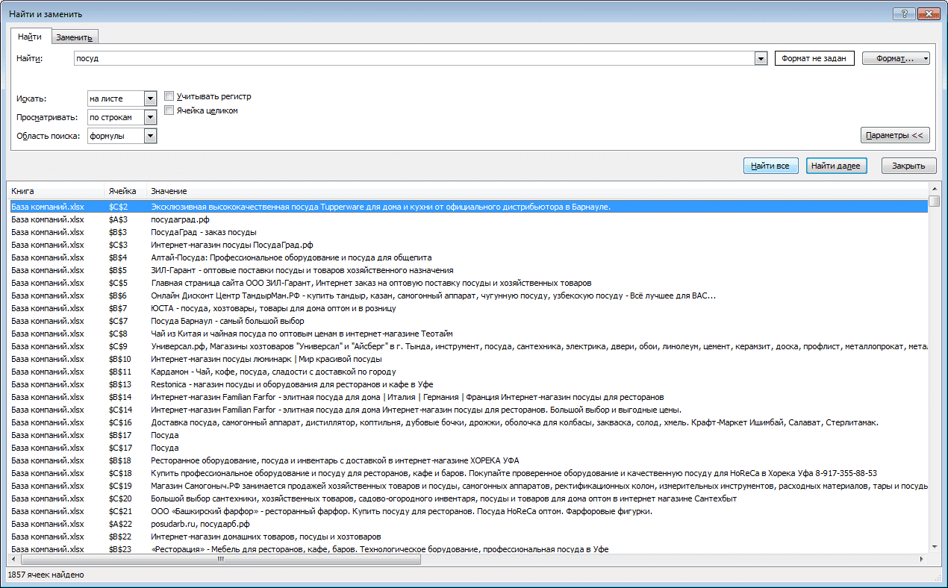This screenshot has height=588, width=948.
Task: Open the Искать 'на листе' dropdown
Action: (150, 98)
